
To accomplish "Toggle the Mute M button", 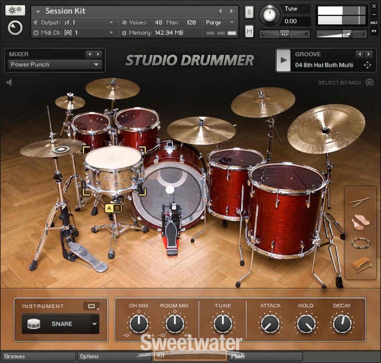I will point(249,32).
